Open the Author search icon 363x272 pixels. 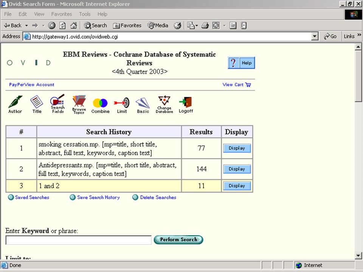pos(15,104)
